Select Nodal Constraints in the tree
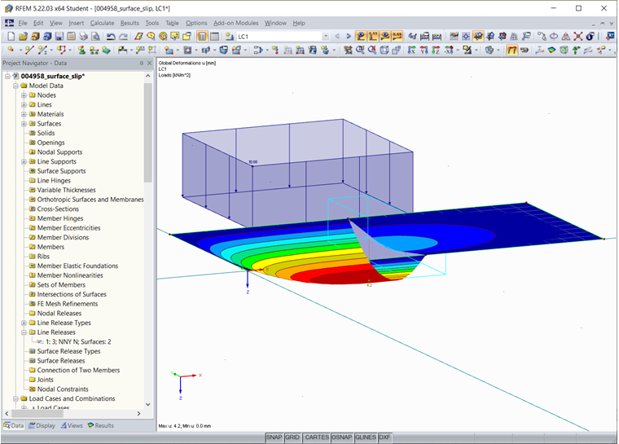 point(63,389)
